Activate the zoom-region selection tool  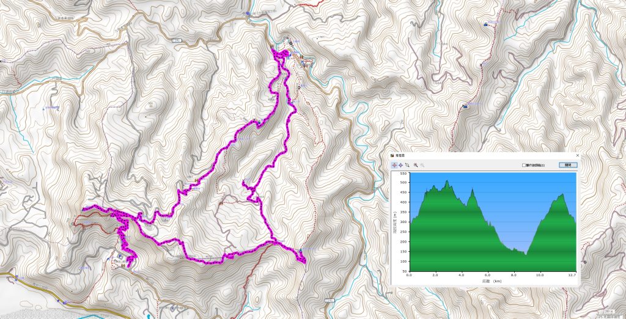407,165
